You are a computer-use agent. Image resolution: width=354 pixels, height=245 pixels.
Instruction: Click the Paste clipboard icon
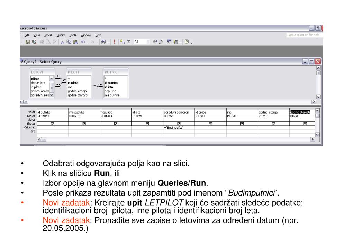pos(75,42)
